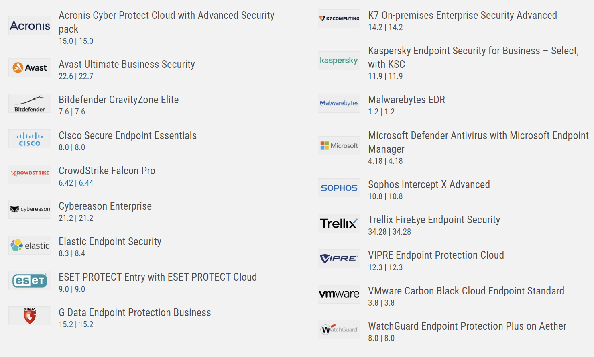Click the G DATA shield logo
This screenshot has height=357, width=594.
tap(30, 316)
